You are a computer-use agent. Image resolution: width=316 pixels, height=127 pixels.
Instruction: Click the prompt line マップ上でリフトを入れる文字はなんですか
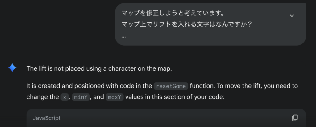tap(187, 25)
